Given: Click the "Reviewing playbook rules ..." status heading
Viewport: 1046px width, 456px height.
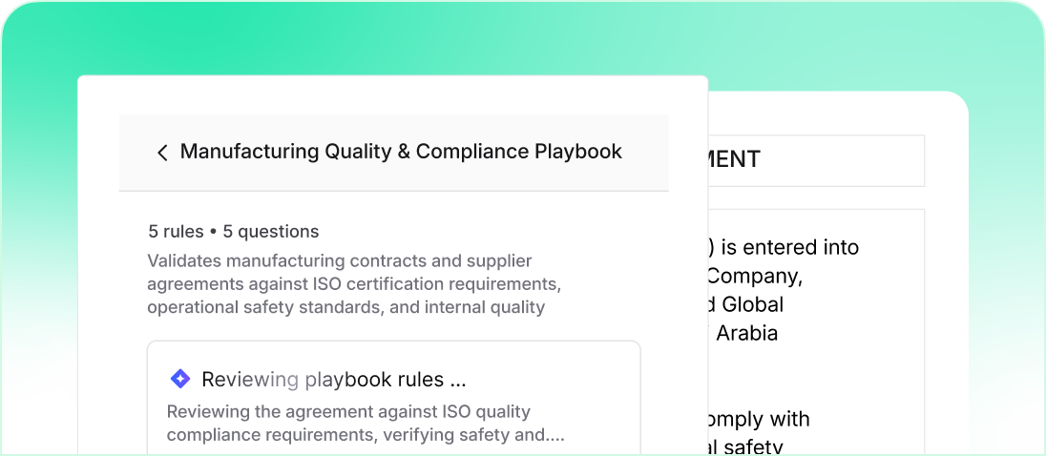Looking at the screenshot, I should 333,380.
